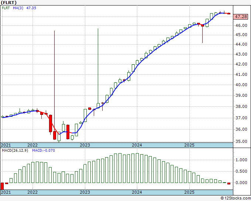The height and width of the screenshot is (201, 251).
Task: Click the 1.000 MACD axis label
Action: pos(241,160)
